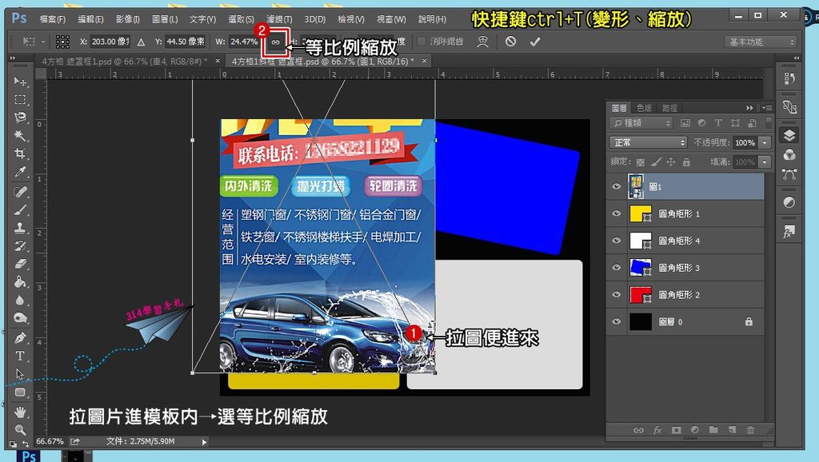Viewport: 819px width, 462px height.
Task: Open the 檔案(F) menu
Action: pyautogui.click(x=53, y=19)
